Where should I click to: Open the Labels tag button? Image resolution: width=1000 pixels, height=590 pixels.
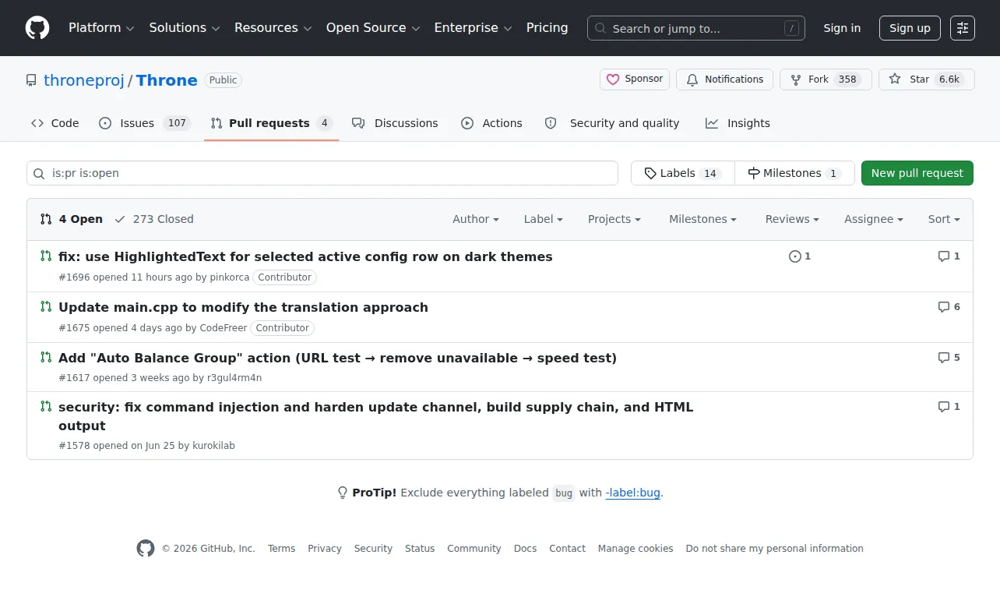[683, 173]
